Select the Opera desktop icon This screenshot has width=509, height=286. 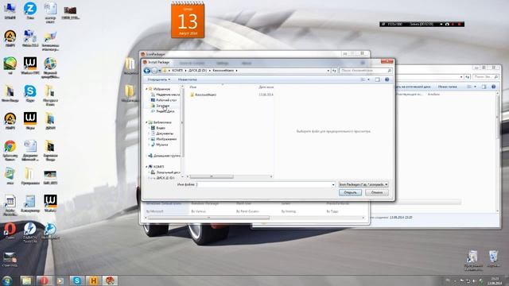point(10,231)
